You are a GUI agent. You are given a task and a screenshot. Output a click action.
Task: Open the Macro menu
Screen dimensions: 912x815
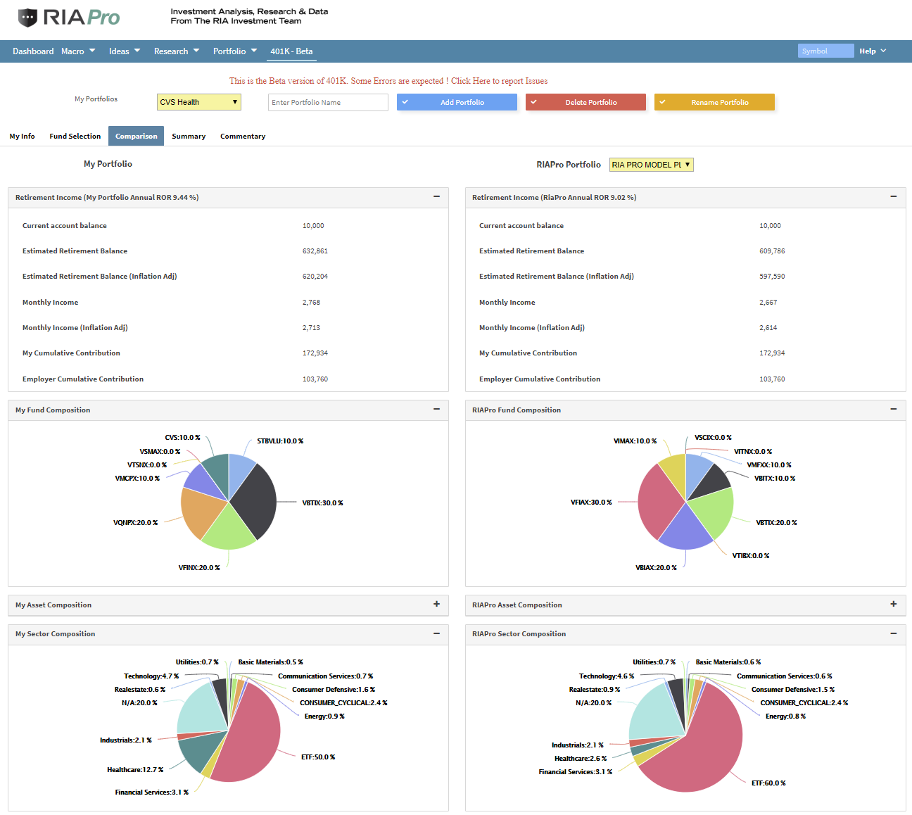tap(78, 51)
